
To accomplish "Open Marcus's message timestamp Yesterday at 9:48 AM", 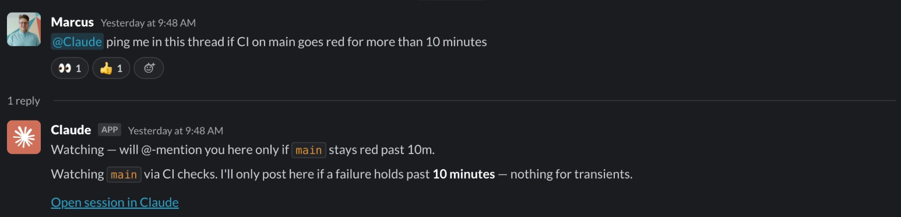I will pos(148,23).
